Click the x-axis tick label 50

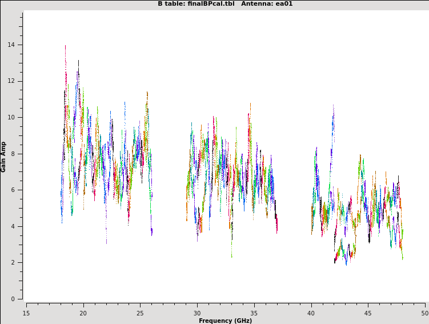pyautogui.click(x=424, y=313)
